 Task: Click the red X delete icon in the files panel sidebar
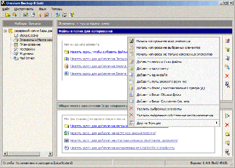227,75
